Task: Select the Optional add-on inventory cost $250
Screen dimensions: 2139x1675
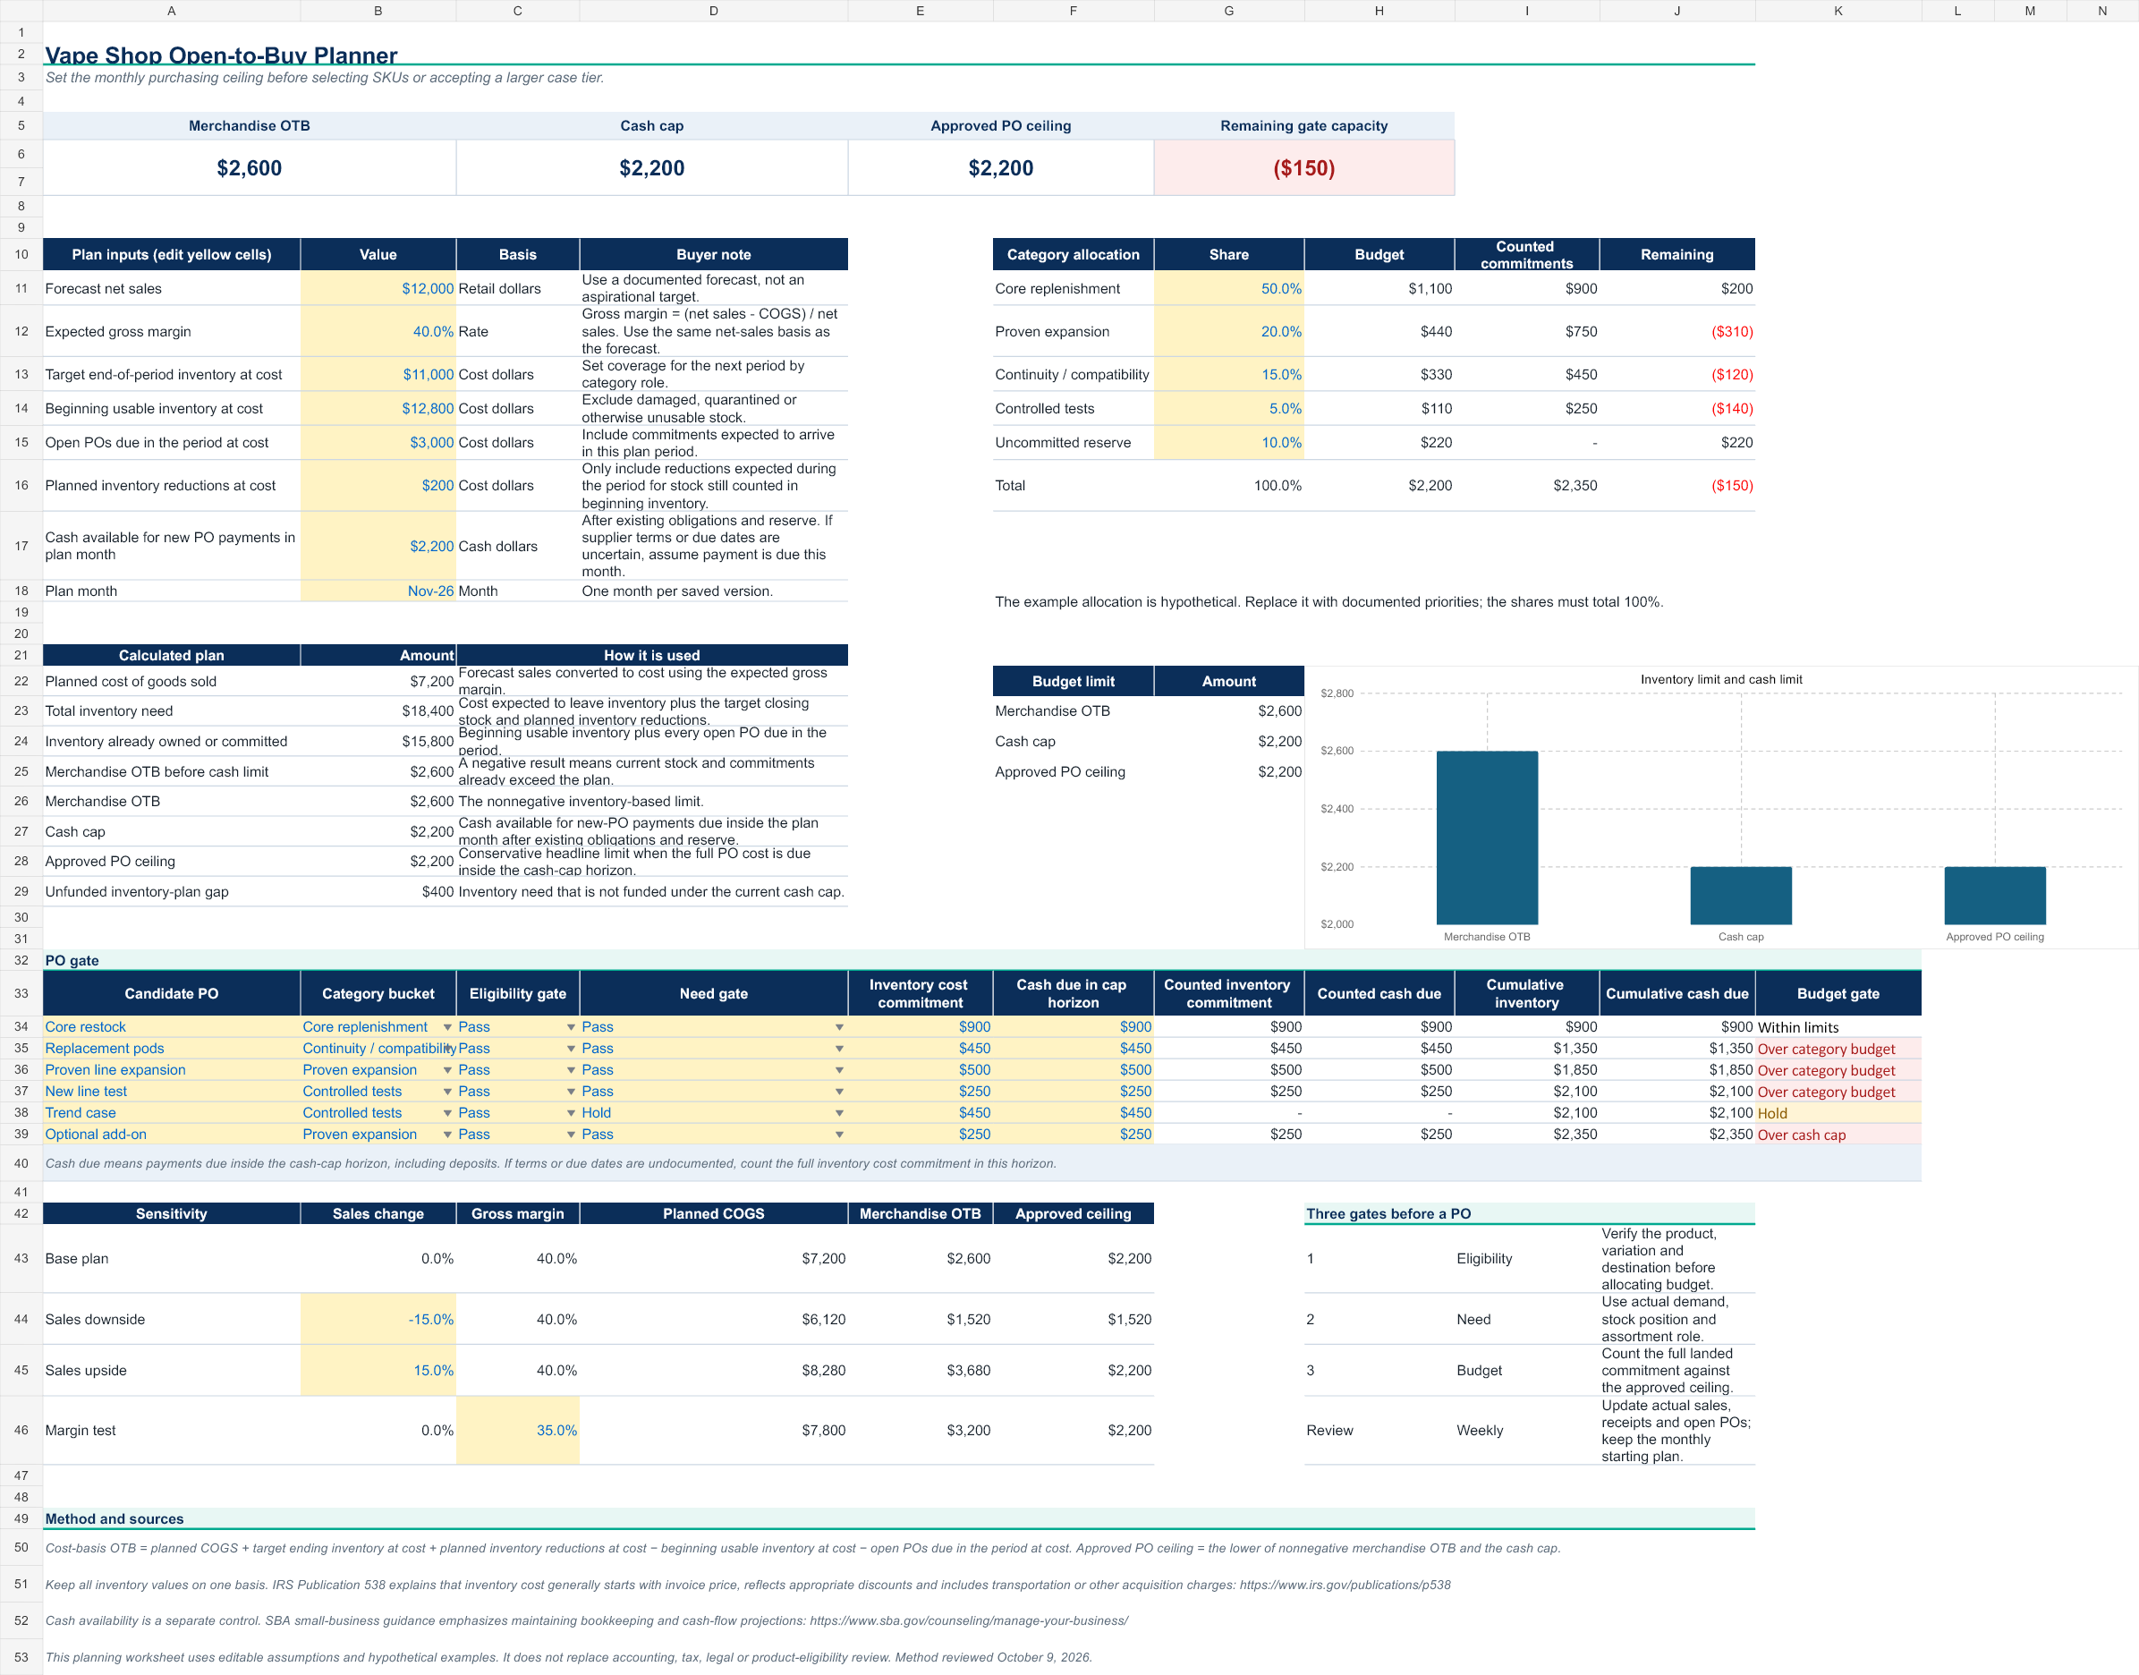Action: tap(920, 1135)
